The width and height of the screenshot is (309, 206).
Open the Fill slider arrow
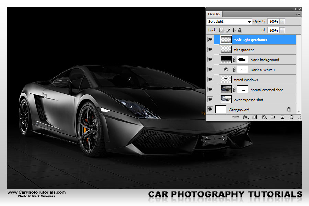282,30
